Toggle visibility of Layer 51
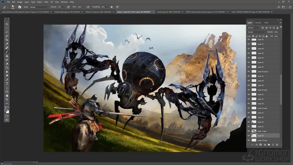Screen dimensions: 293x165 click(x=249, y=94)
